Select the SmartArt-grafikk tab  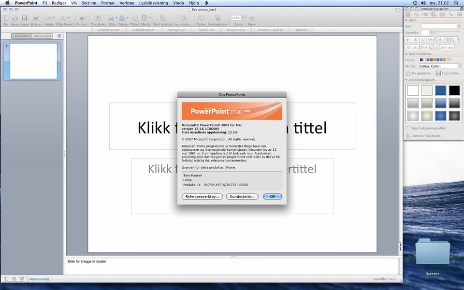coord(271,30)
